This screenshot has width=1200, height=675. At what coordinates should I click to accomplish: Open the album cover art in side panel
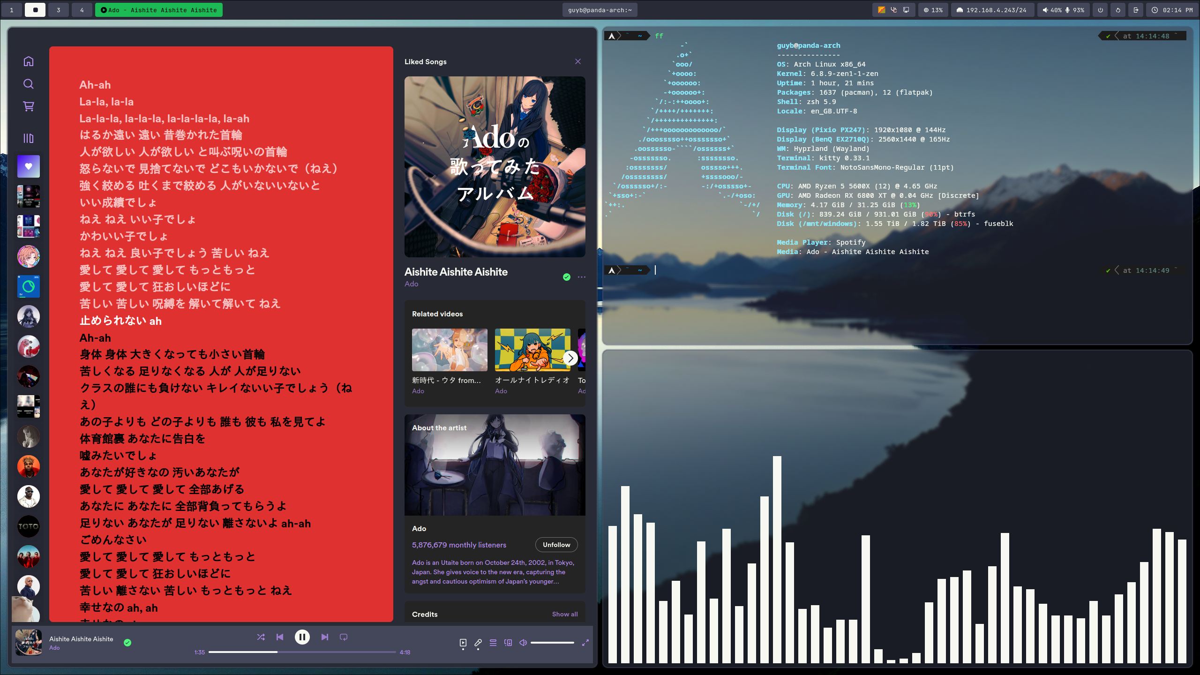495,167
